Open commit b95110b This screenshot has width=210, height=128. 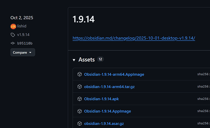(x=25, y=43)
